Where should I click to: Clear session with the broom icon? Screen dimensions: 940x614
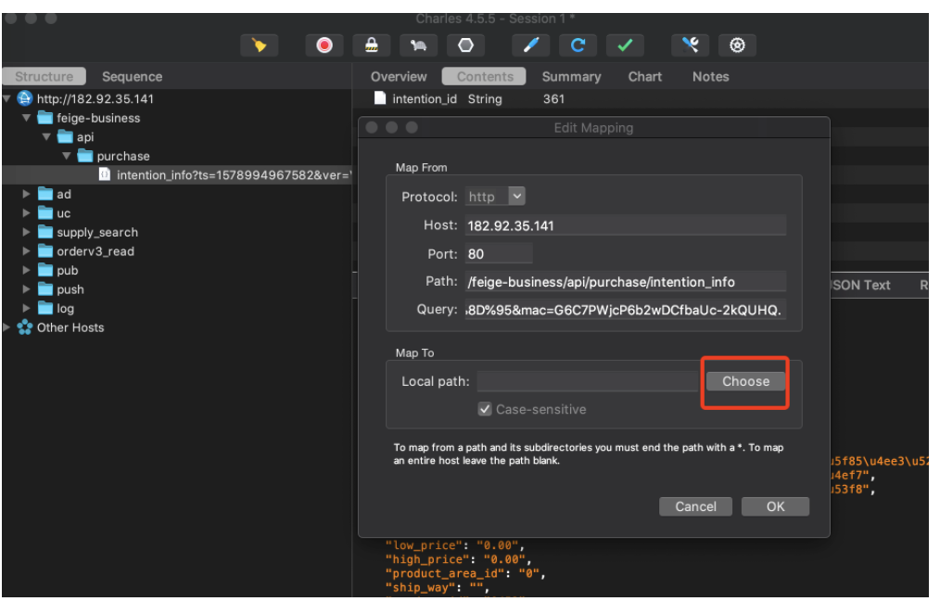tap(259, 45)
